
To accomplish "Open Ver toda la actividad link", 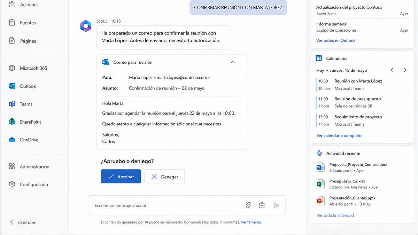I will (x=335, y=215).
